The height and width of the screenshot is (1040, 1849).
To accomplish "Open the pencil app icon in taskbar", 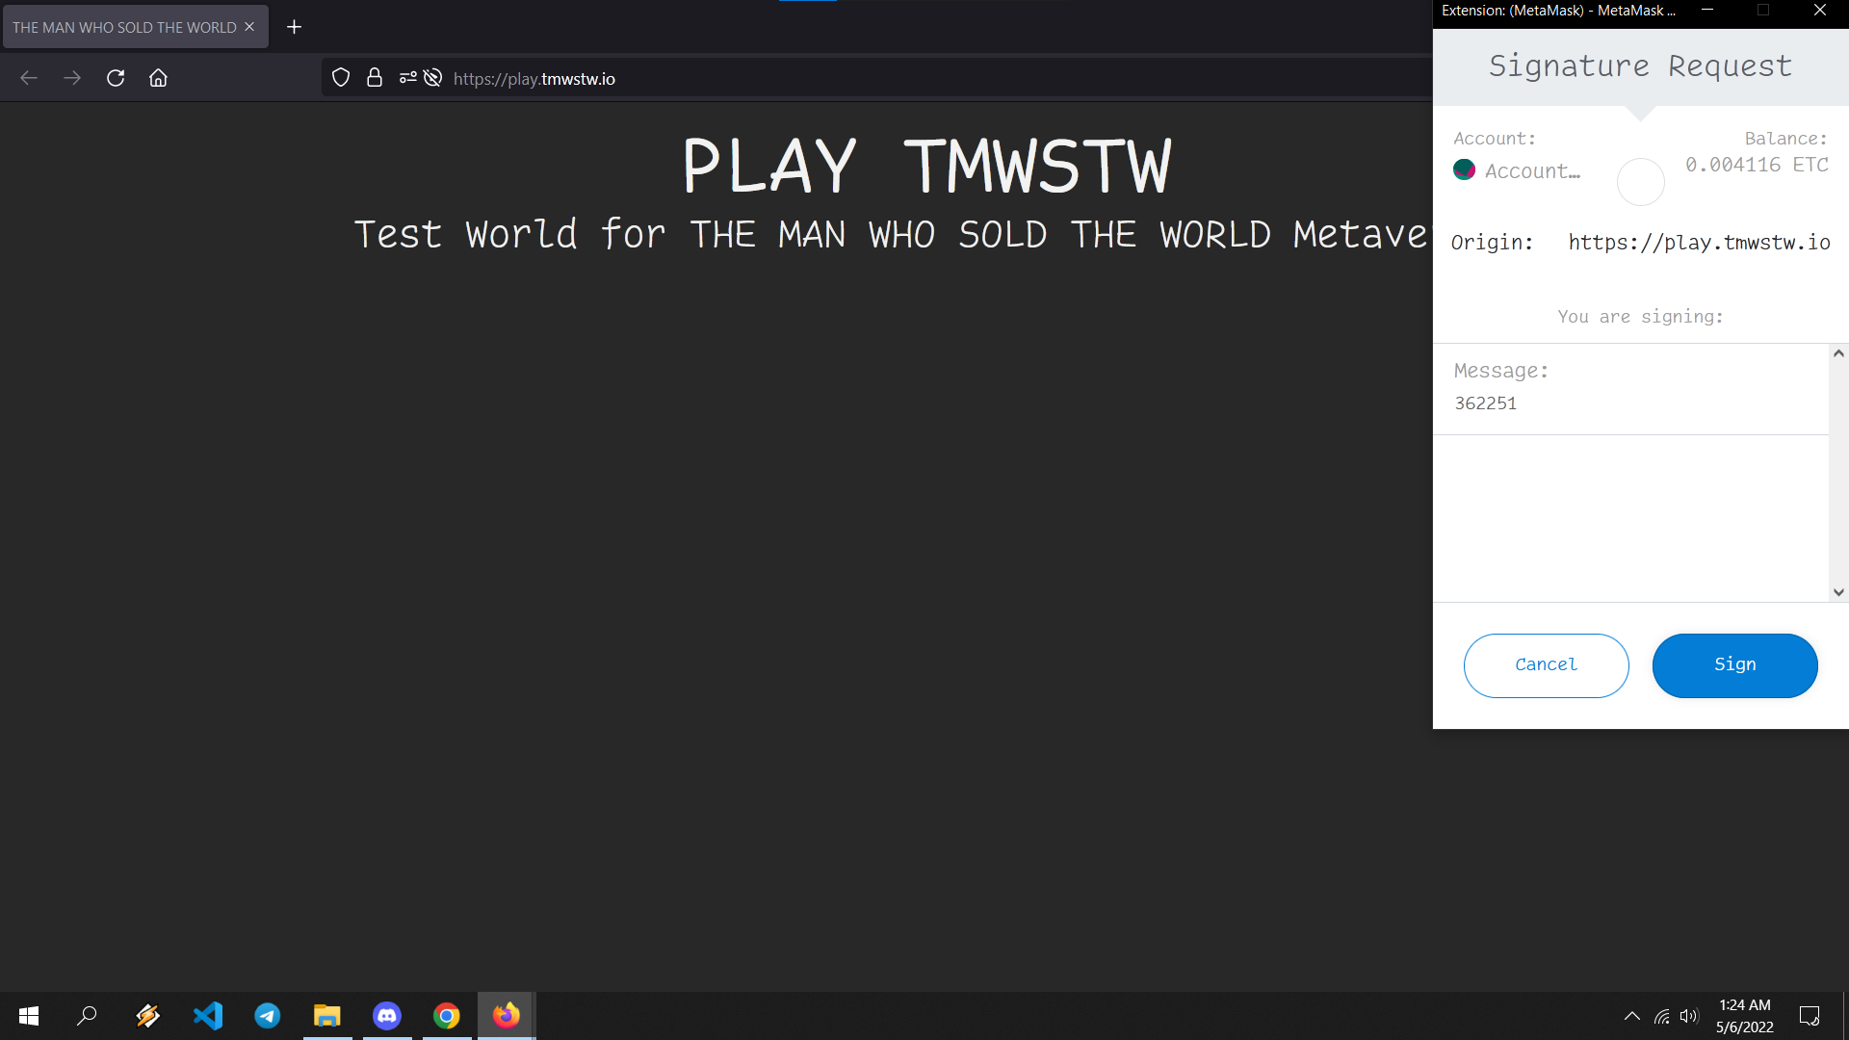I will click(x=147, y=1016).
